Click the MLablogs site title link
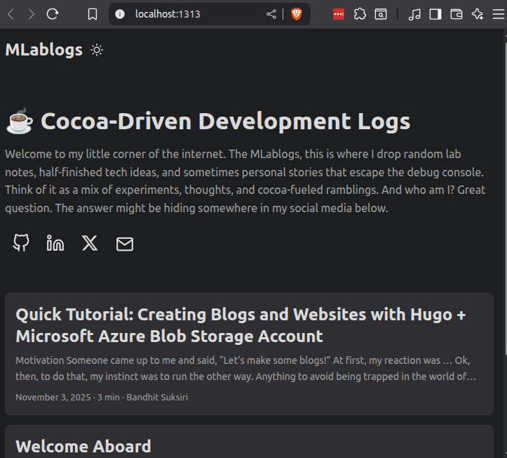Screen dimensions: 507x458 (x=43, y=50)
